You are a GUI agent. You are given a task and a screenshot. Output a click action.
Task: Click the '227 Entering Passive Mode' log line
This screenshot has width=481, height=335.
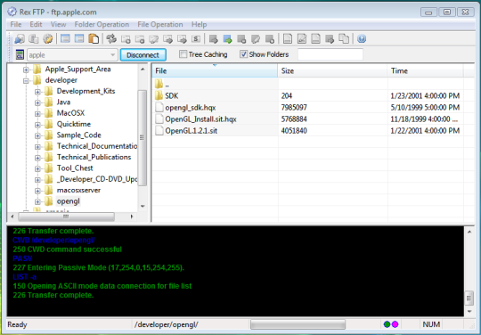pos(99,268)
